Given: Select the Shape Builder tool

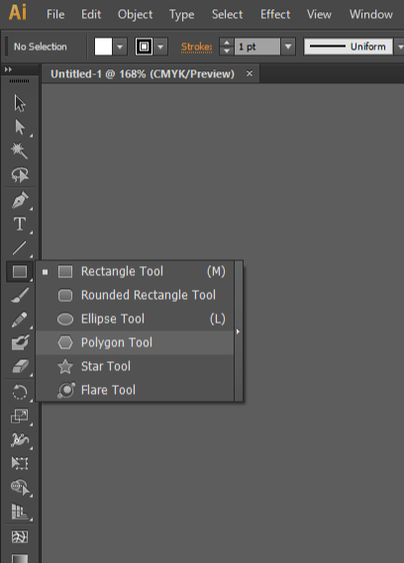Looking at the screenshot, I should tap(20, 487).
